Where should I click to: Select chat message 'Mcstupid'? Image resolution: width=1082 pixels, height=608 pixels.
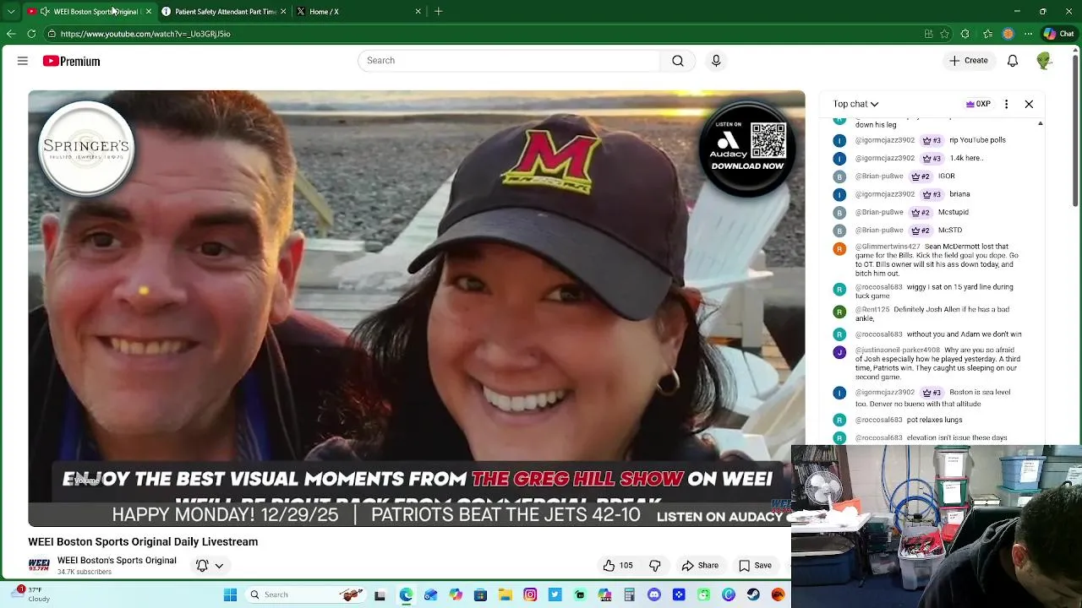pos(954,212)
